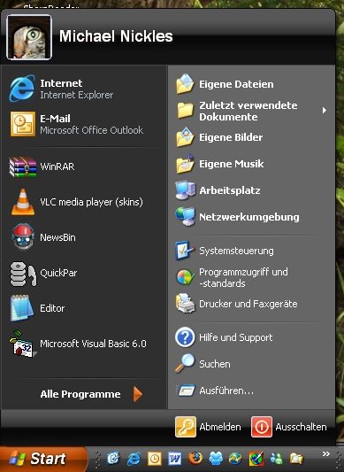The width and height of the screenshot is (344, 472).
Task: Click the Ausschalten shutdown button
Action: [289, 427]
